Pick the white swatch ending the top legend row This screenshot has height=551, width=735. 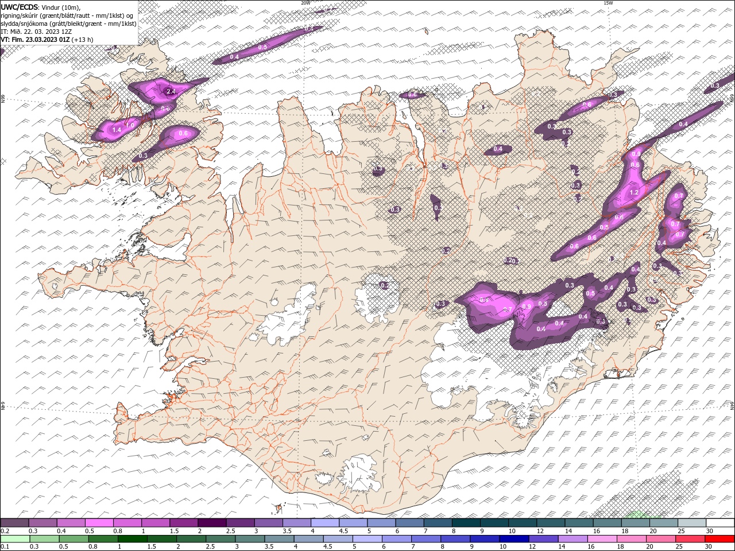click(x=719, y=523)
